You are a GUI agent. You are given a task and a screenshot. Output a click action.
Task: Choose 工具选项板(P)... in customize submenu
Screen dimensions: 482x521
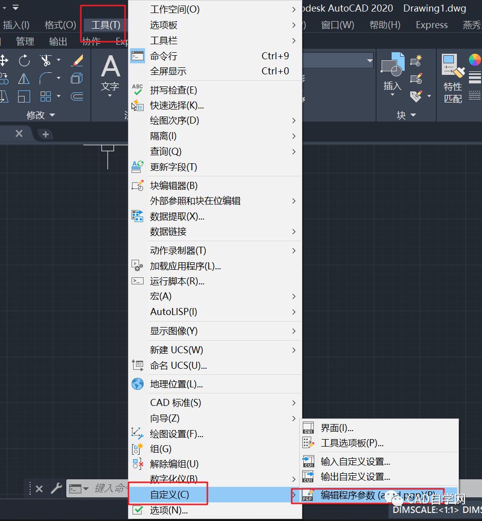[x=380, y=443]
